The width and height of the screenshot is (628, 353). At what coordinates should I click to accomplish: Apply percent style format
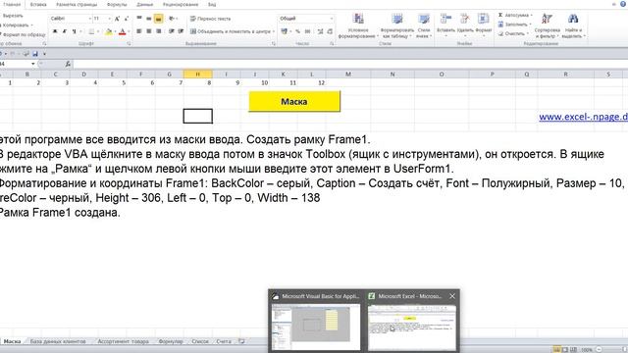[x=297, y=31]
